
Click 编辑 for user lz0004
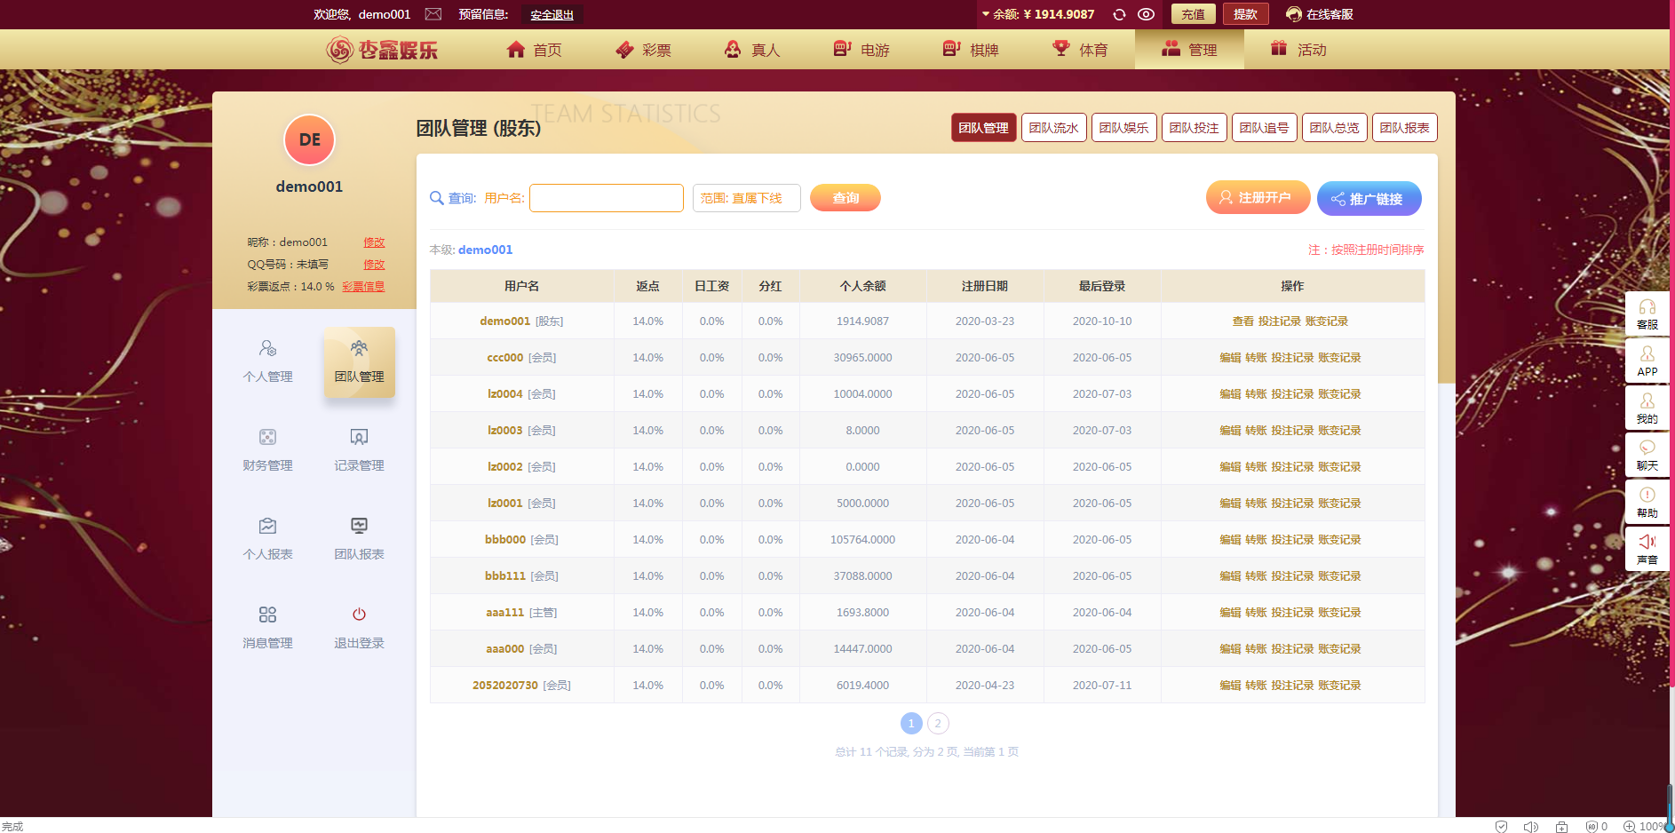1230,394
